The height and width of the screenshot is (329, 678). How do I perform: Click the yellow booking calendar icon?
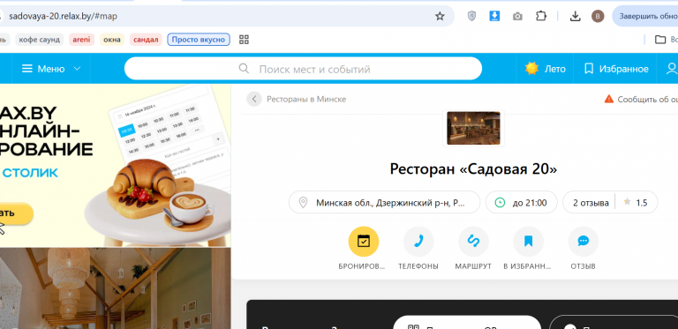click(x=364, y=242)
